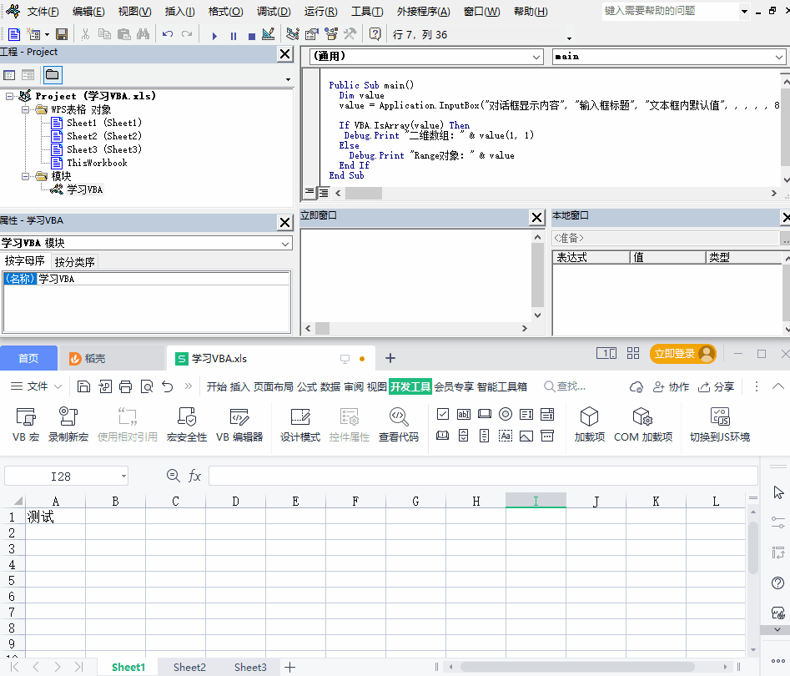Viewport: 790px width, 676px height.
Task: Click the 立即登录 login button
Action: [x=682, y=354]
